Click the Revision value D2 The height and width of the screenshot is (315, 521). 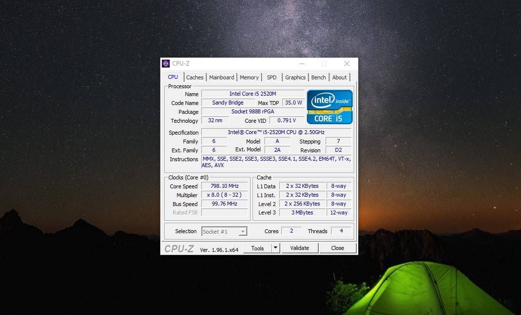pos(338,150)
